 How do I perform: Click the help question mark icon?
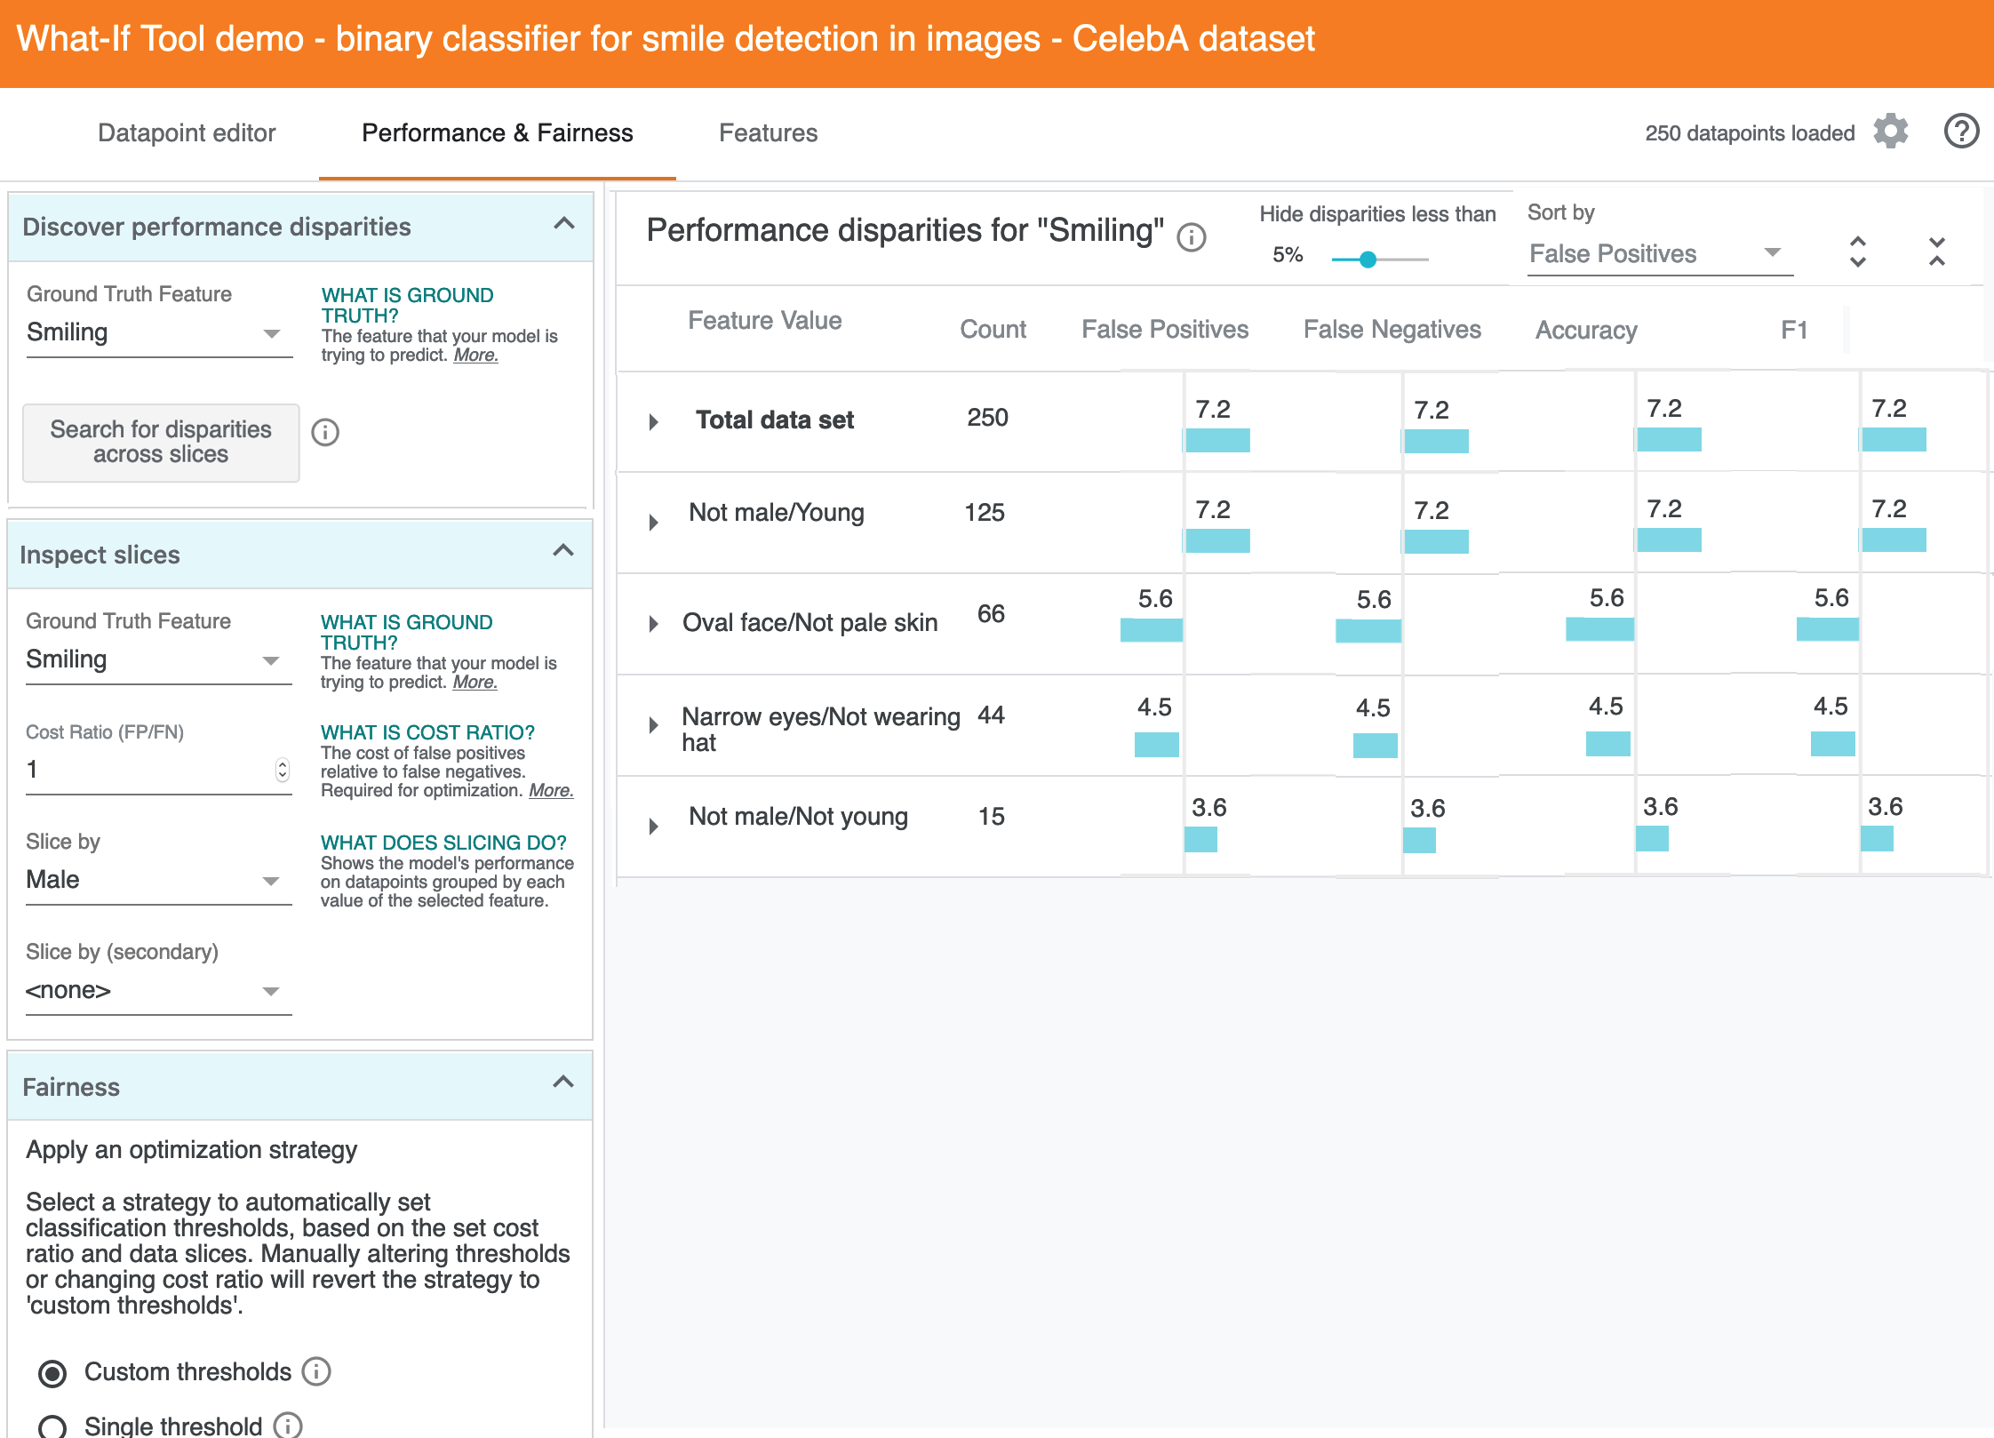coord(1960,132)
